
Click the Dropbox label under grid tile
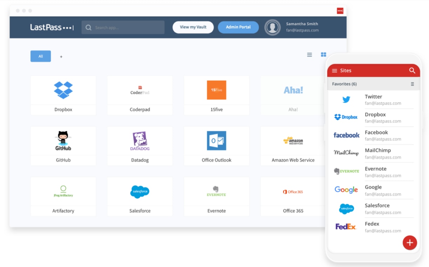63,110
